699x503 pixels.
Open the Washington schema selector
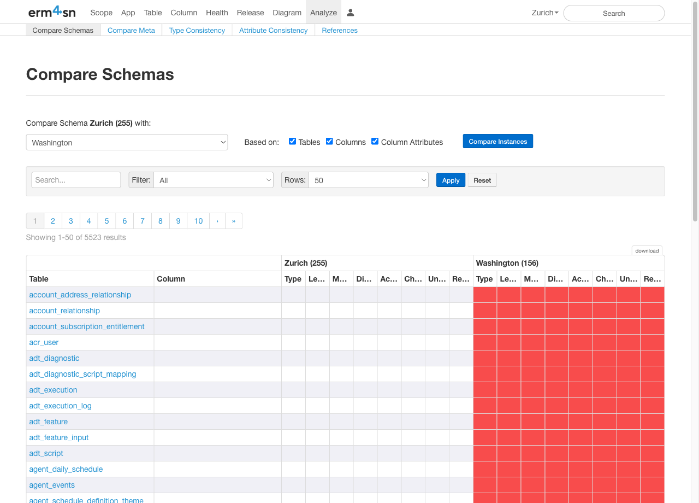[x=127, y=142]
